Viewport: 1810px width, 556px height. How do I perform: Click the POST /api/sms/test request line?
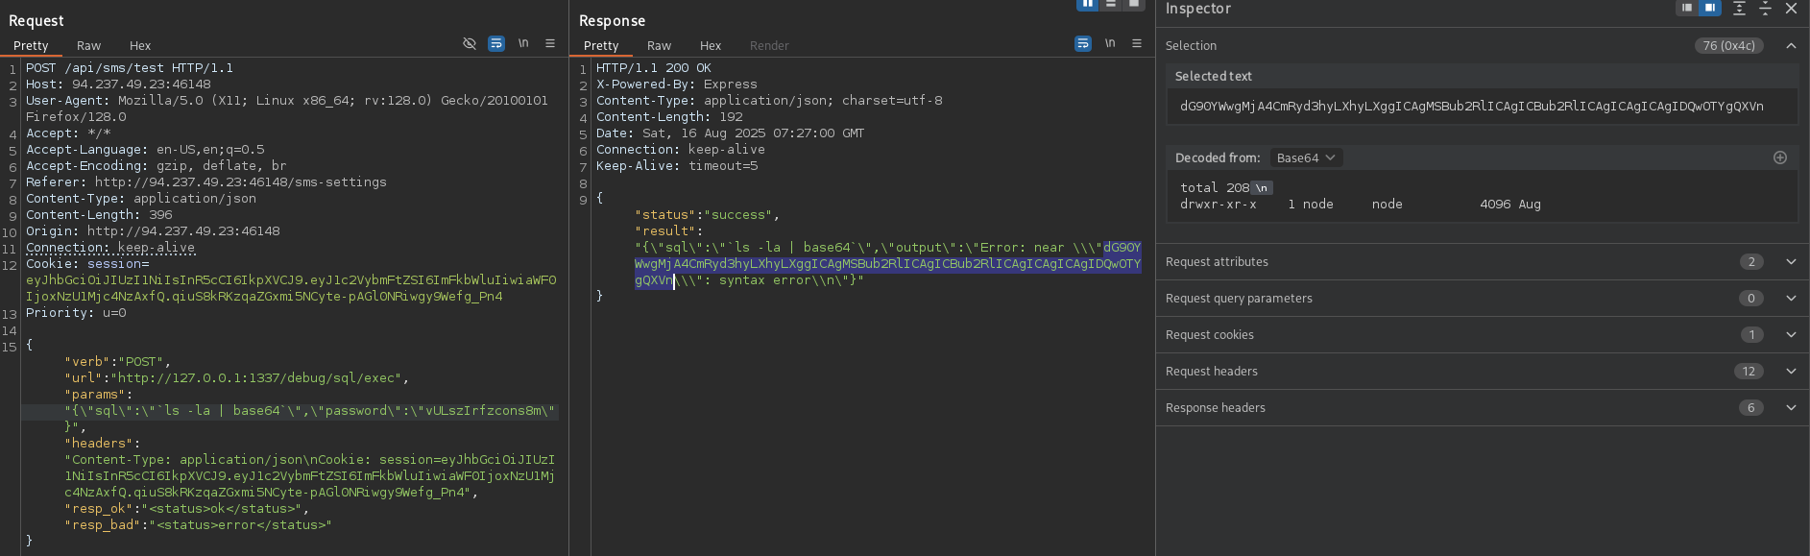pos(130,68)
